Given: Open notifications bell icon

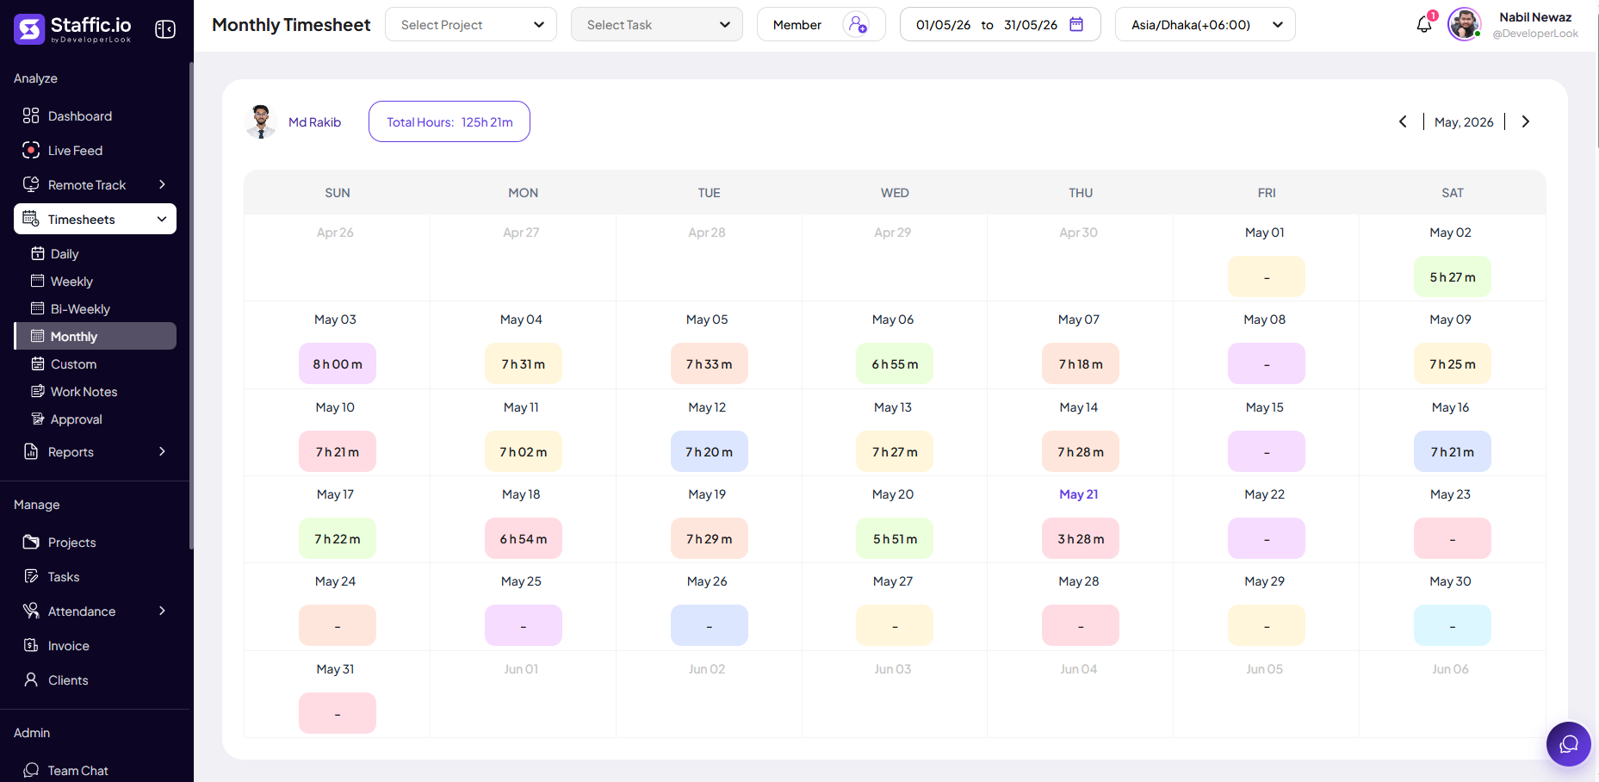Looking at the screenshot, I should 1424,24.
